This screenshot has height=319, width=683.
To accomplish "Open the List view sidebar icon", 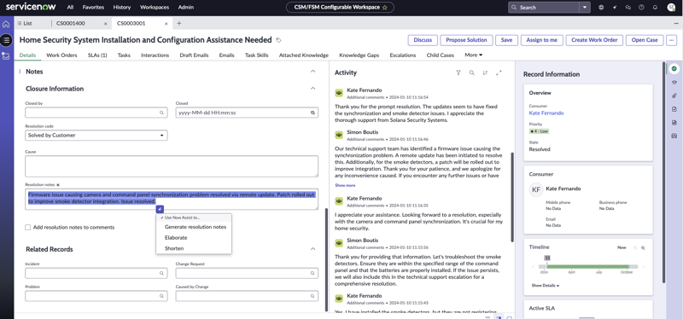I will 6,40.
